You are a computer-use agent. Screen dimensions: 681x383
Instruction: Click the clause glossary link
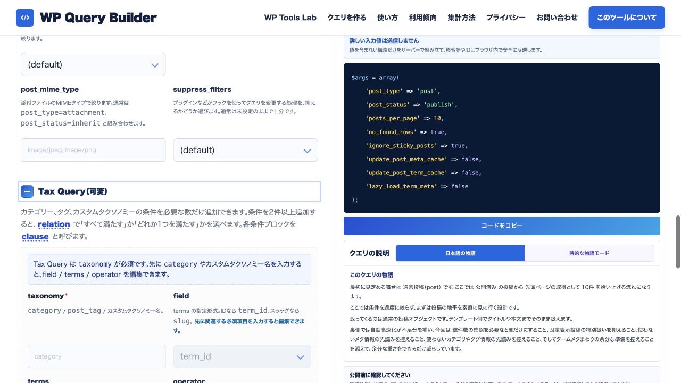coord(35,237)
